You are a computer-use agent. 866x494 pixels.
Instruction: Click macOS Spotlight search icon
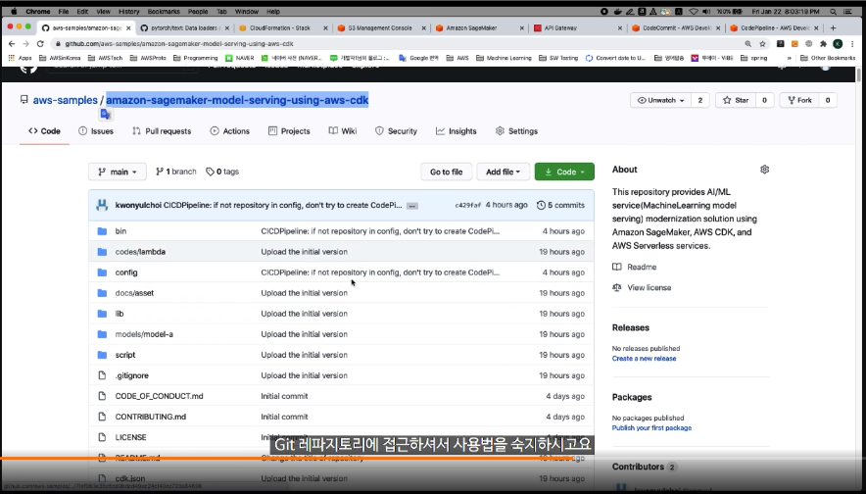point(833,11)
